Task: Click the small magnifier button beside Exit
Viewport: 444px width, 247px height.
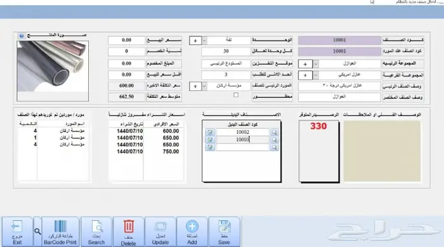Action: (x=37, y=232)
